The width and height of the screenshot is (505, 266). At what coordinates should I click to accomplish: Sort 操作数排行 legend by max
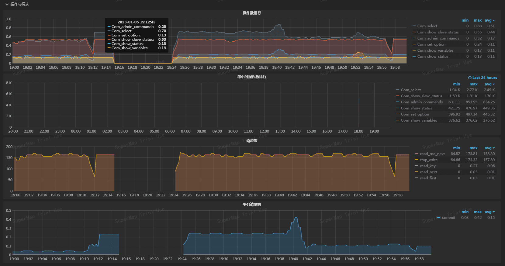(478, 20)
